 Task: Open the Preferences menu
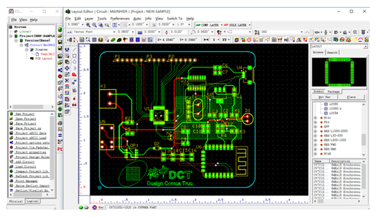click(120, 18)
